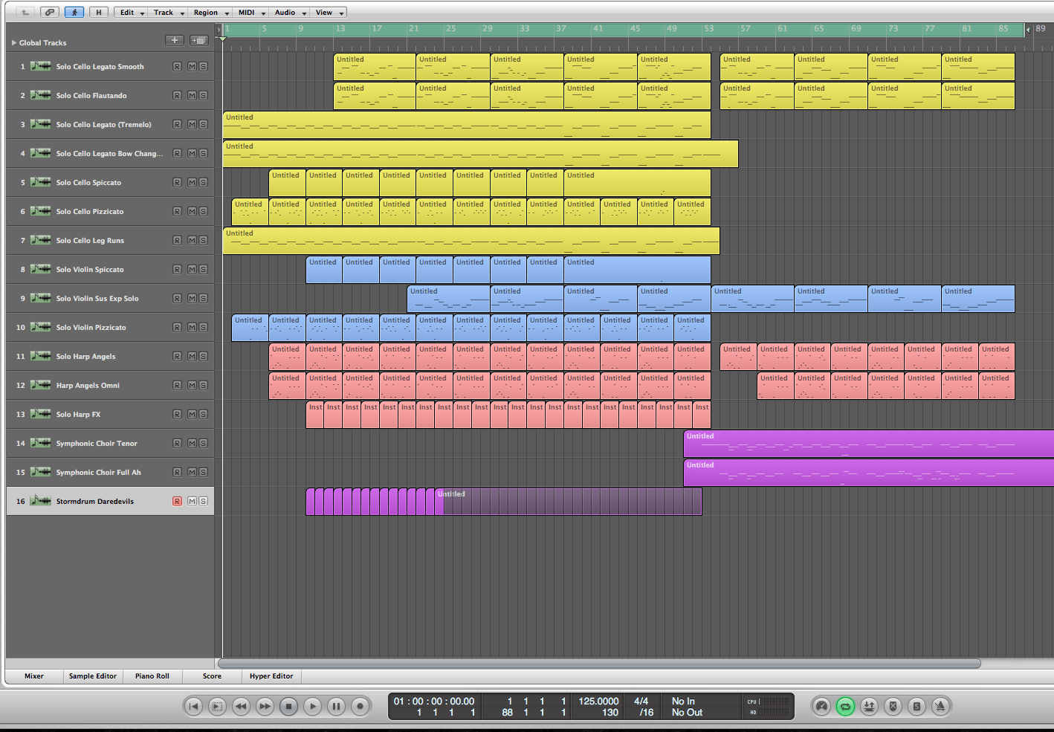Click the horizontal arrange scrollbar
The width and height of the screenshot is (1054, 732).
(x=599, y=664)
